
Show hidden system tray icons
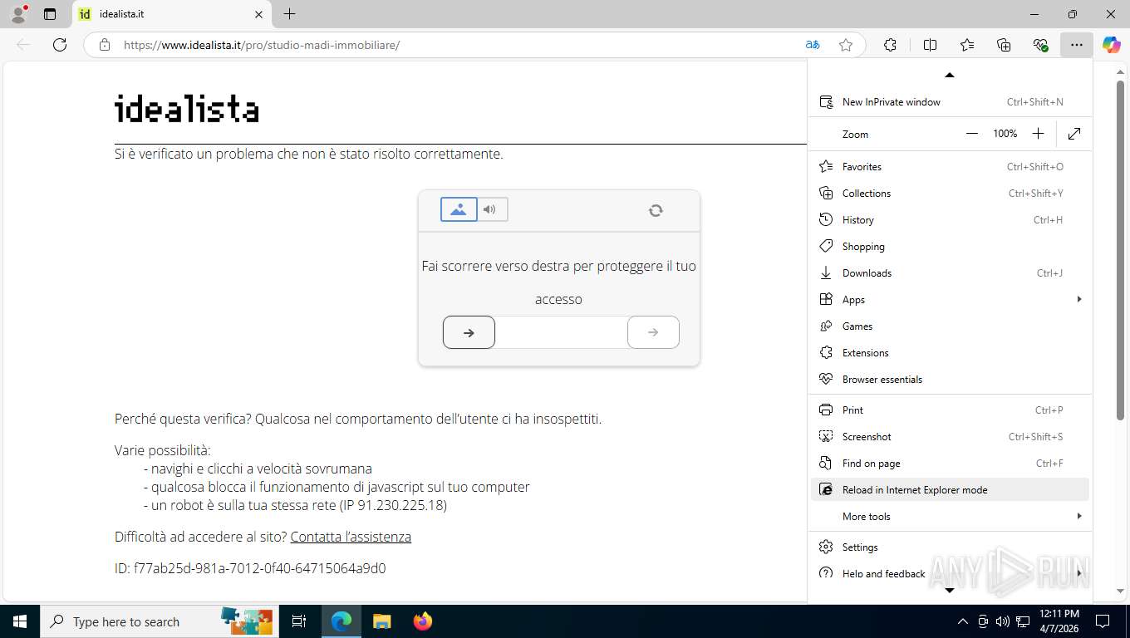pos(963,621)
